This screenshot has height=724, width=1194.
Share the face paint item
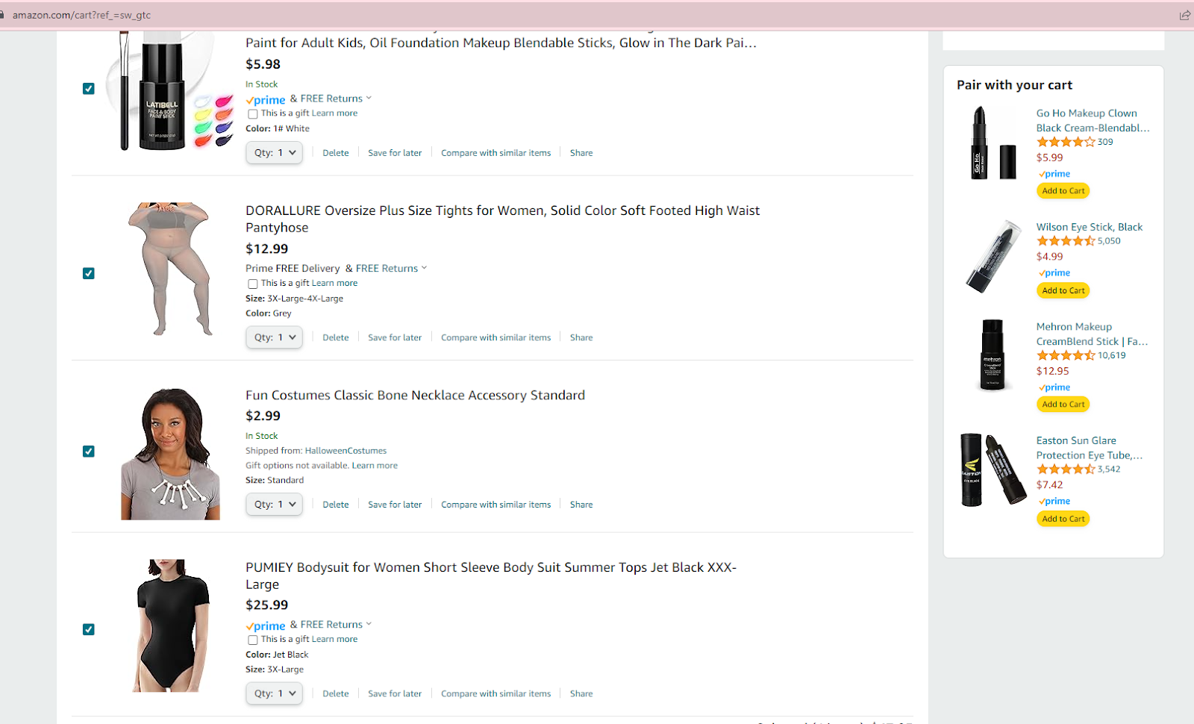(x=581, y=153)
